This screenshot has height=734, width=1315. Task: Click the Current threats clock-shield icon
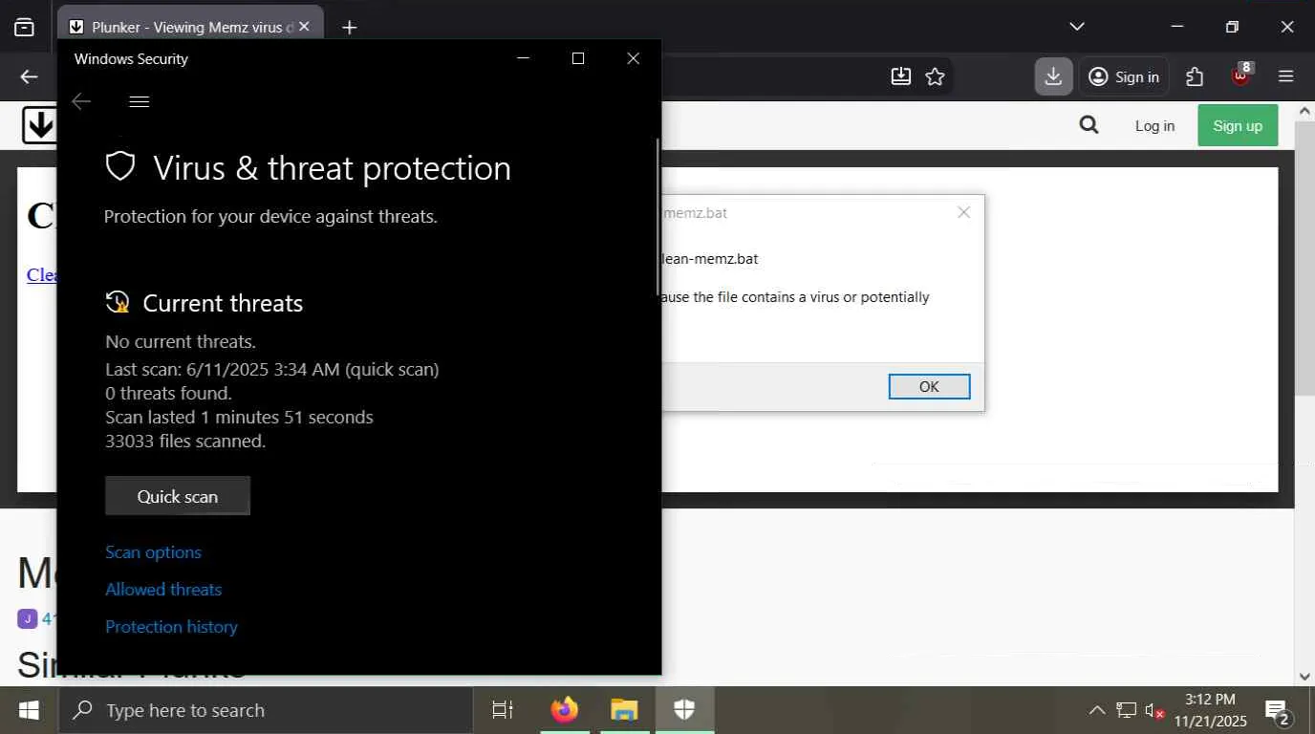[x=117, y=303]
